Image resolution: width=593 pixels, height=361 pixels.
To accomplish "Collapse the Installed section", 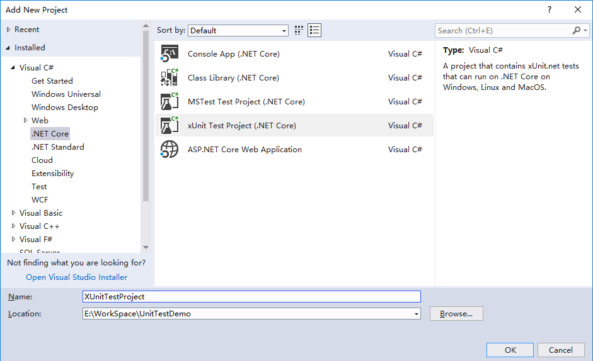I will pos(8,48).
